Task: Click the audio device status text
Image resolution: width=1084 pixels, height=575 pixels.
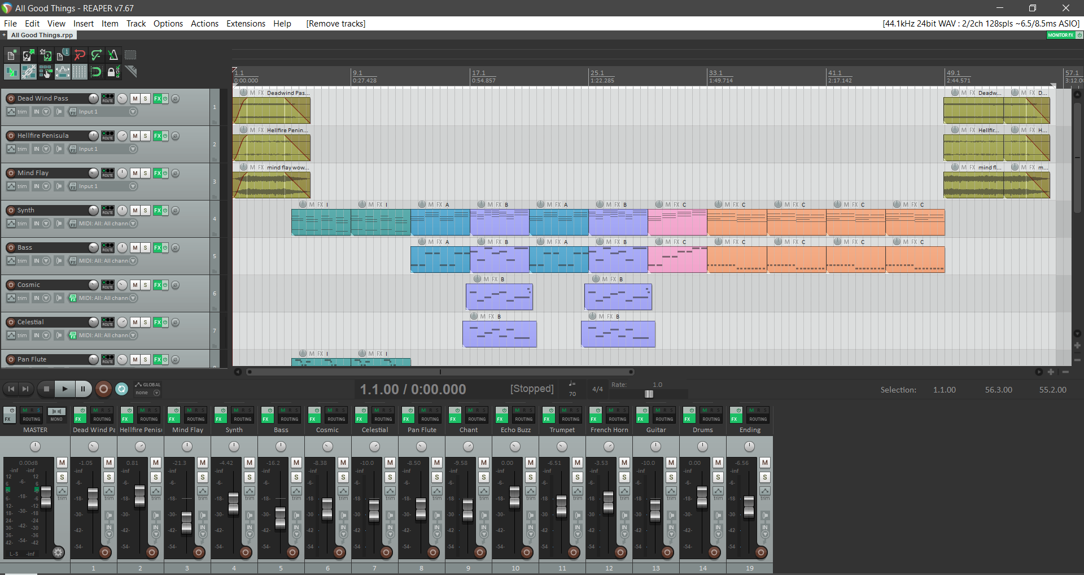Action: point(981,24)
